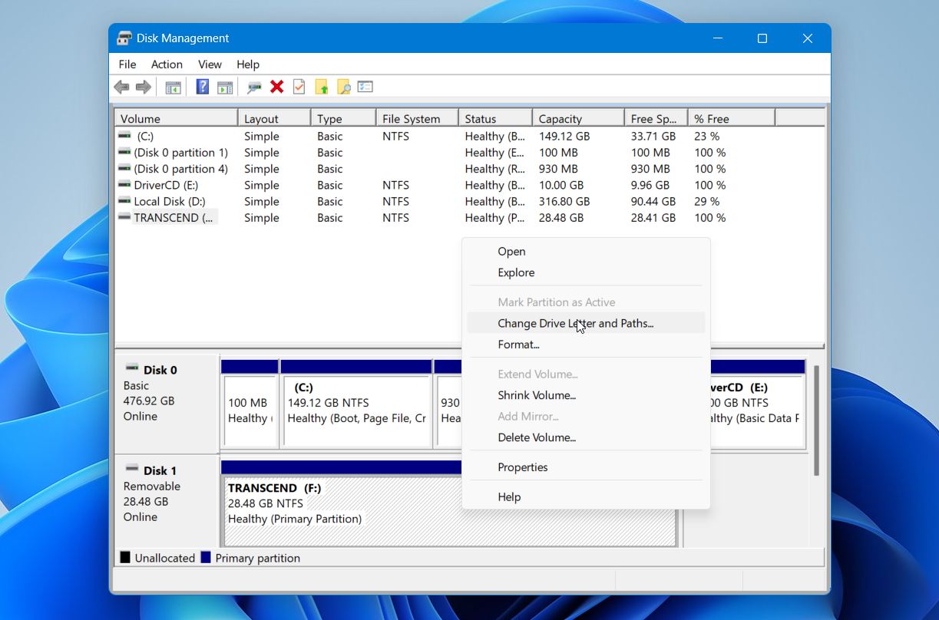Image resolution: width=939 pixels, height=620 pixels.
Task: Click the 149.12 GB capacity cell
Action: coord(564,136)
